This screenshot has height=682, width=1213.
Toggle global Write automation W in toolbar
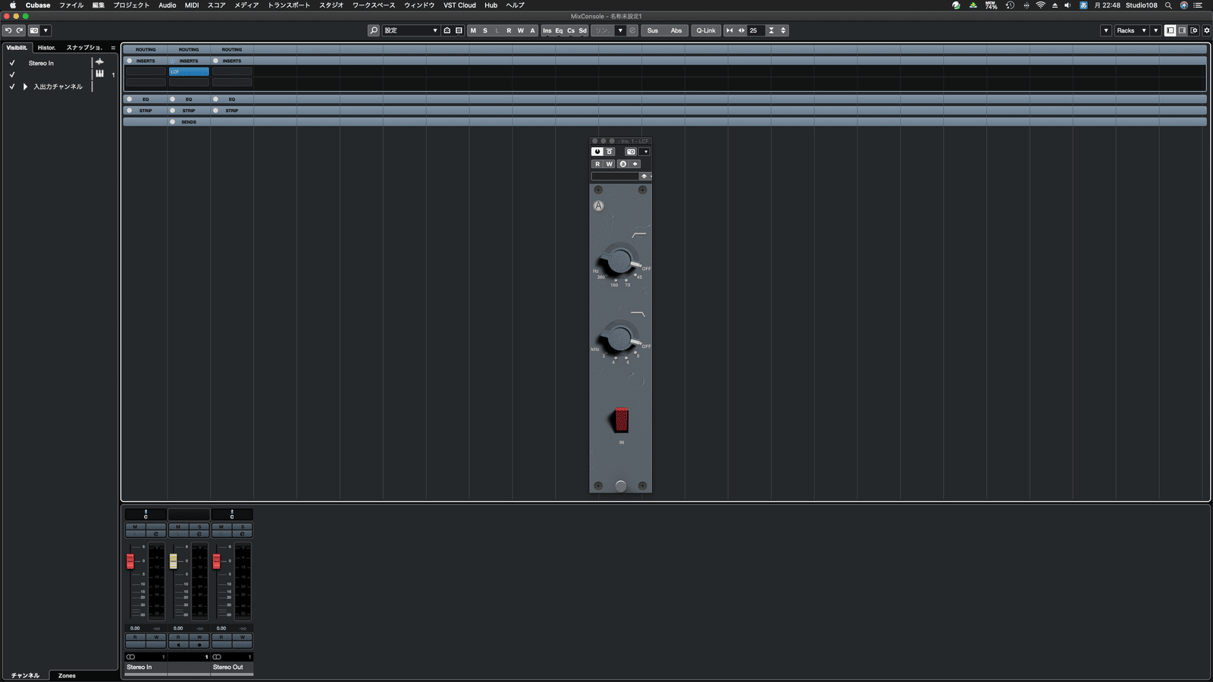tap(521, 30)
